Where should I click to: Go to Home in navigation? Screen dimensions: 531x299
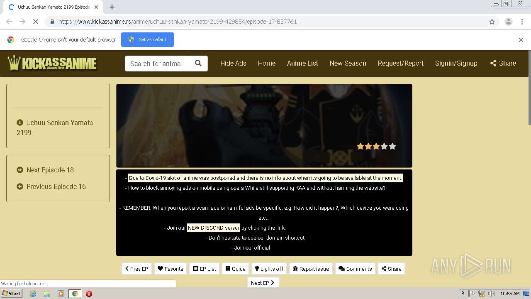267,63
